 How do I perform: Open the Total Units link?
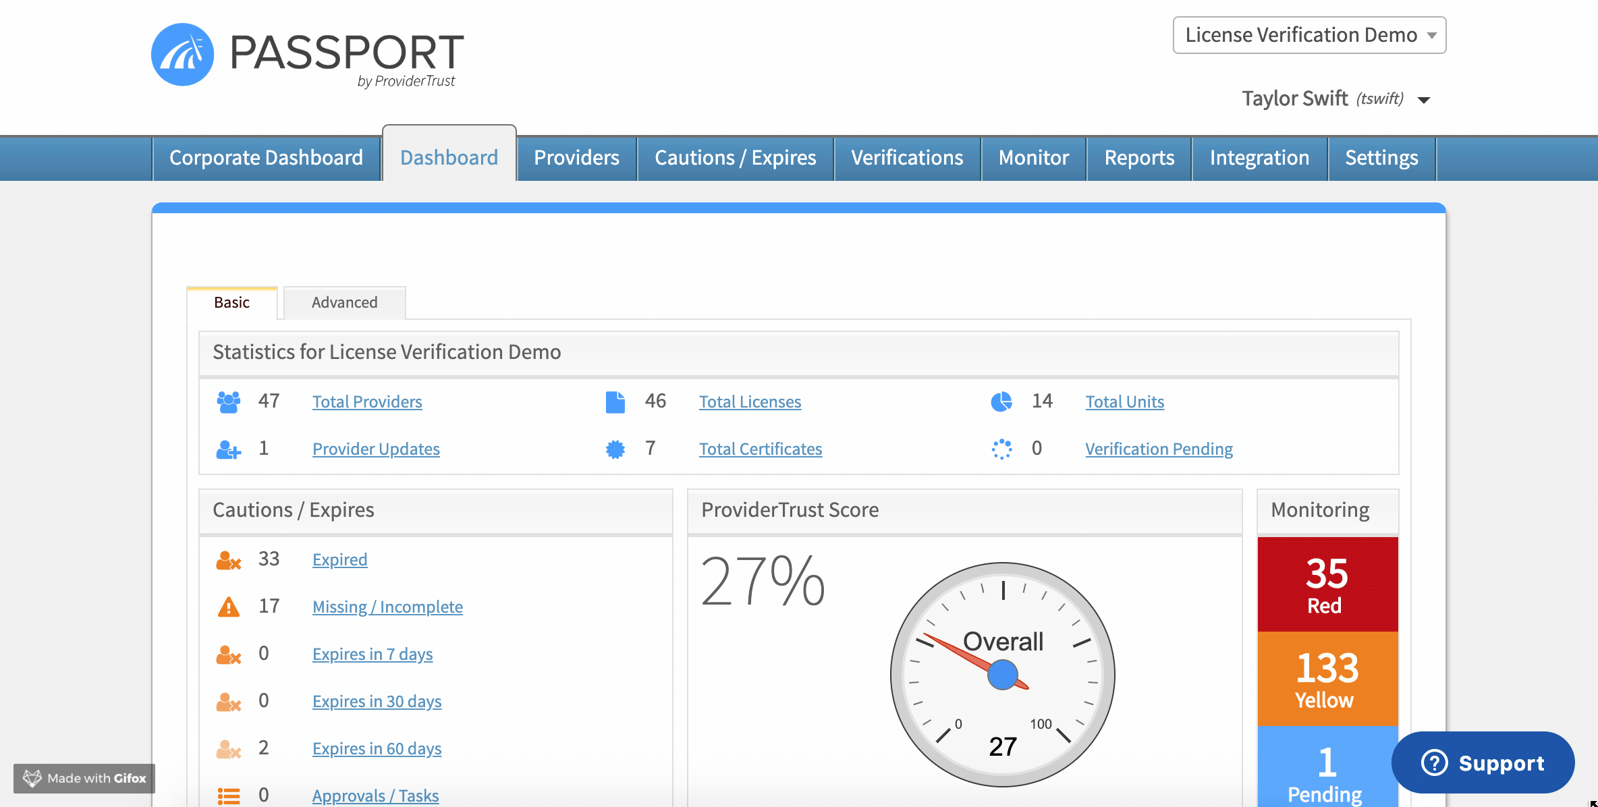(1125, 402)
